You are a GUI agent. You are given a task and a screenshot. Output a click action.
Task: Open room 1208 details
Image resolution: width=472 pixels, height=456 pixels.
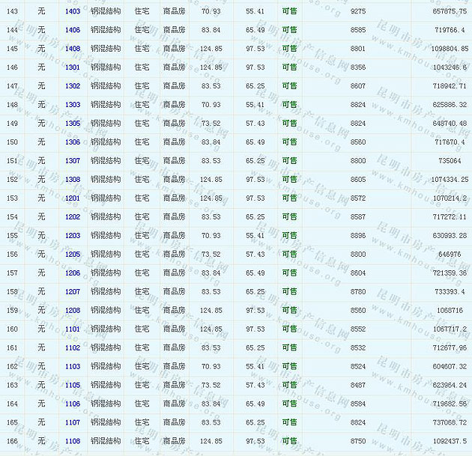tap(73, 311)
